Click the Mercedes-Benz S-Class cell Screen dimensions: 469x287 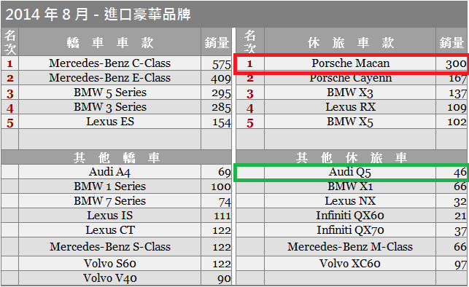109,247
